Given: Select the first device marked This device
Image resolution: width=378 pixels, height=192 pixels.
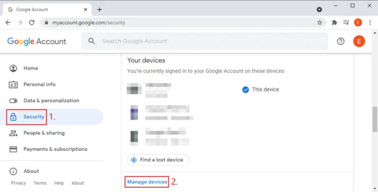Looking at the screenshot, I should coord(149,90).
